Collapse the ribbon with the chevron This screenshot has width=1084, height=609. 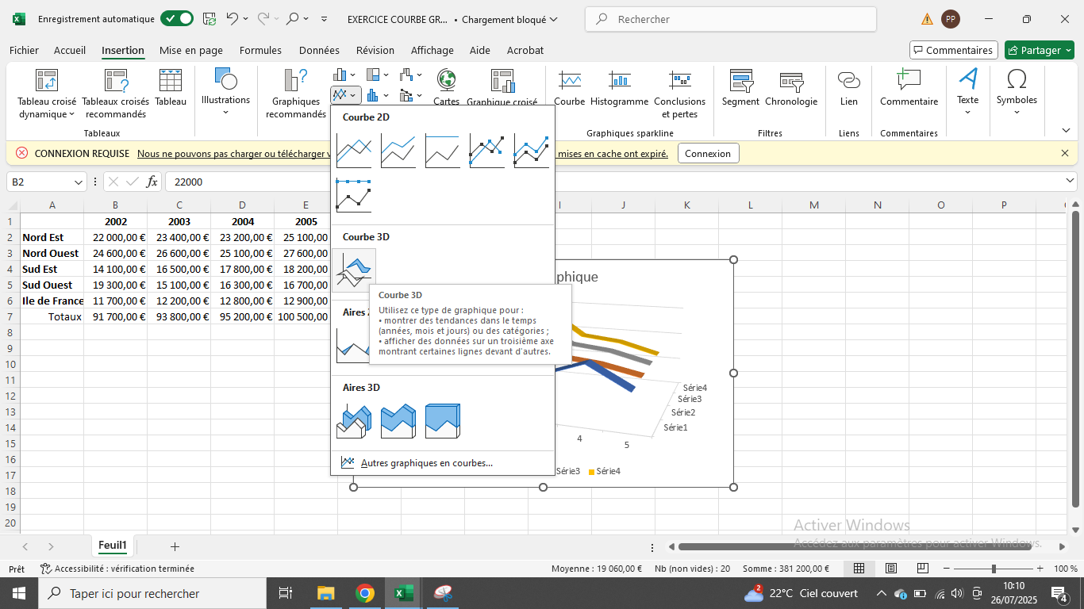coord(1066,130)
